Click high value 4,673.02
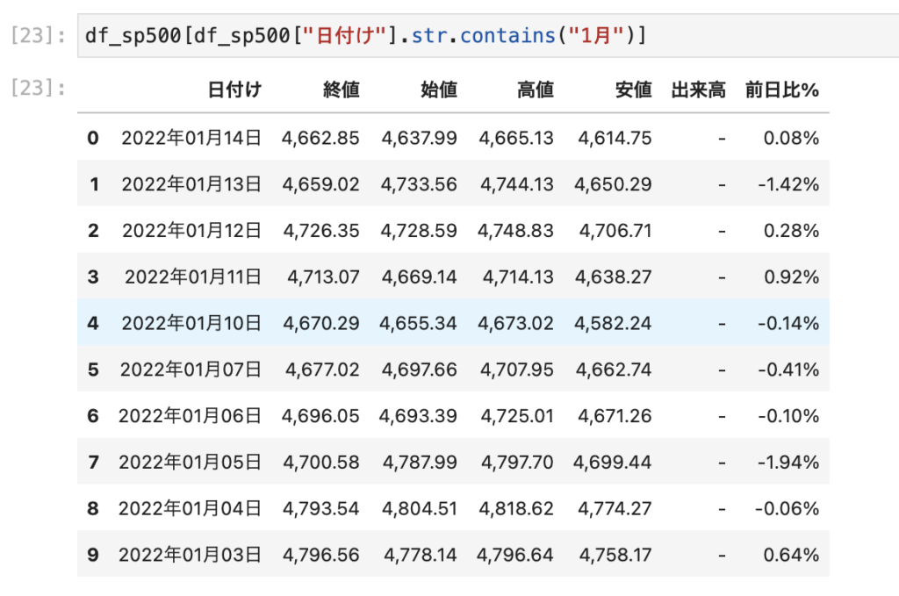The image size is (899, 596). tap(516, 324)
